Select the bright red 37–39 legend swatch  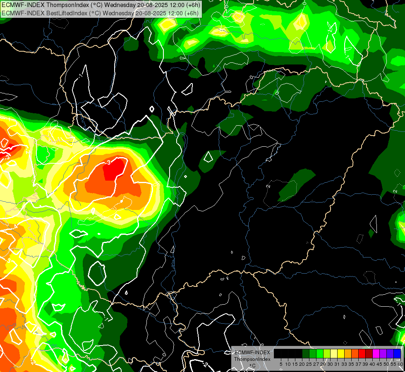click(x=362, y=354)
